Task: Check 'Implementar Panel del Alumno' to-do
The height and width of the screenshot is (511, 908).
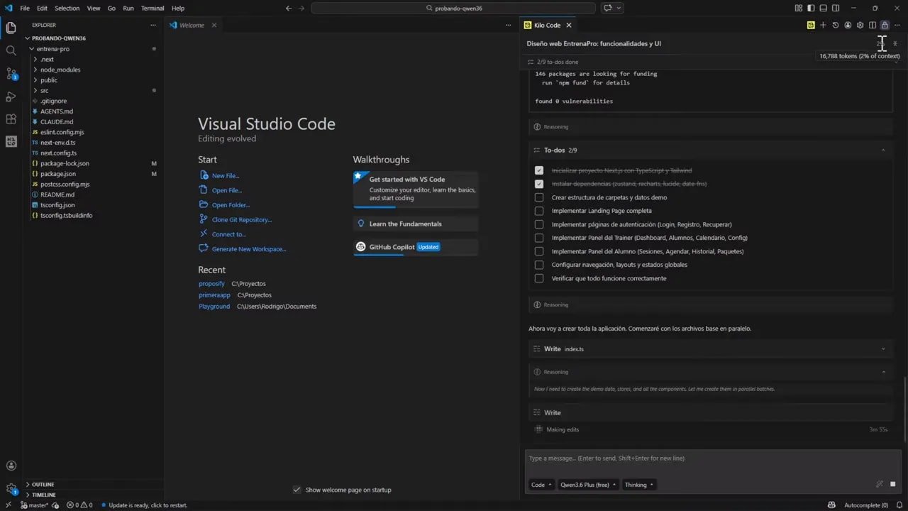Action: click(539, 251)
